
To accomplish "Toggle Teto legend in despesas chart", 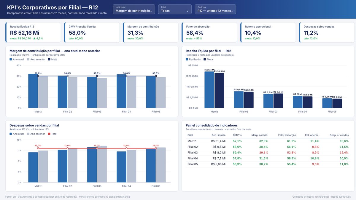I will [52, 134].
